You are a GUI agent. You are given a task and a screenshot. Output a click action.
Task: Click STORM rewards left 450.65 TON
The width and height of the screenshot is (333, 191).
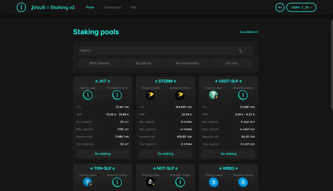click(184, 137)
